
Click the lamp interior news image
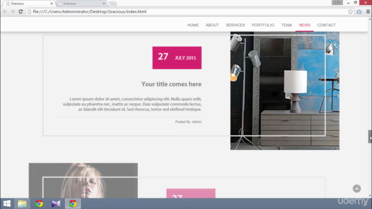click(285, 91)
